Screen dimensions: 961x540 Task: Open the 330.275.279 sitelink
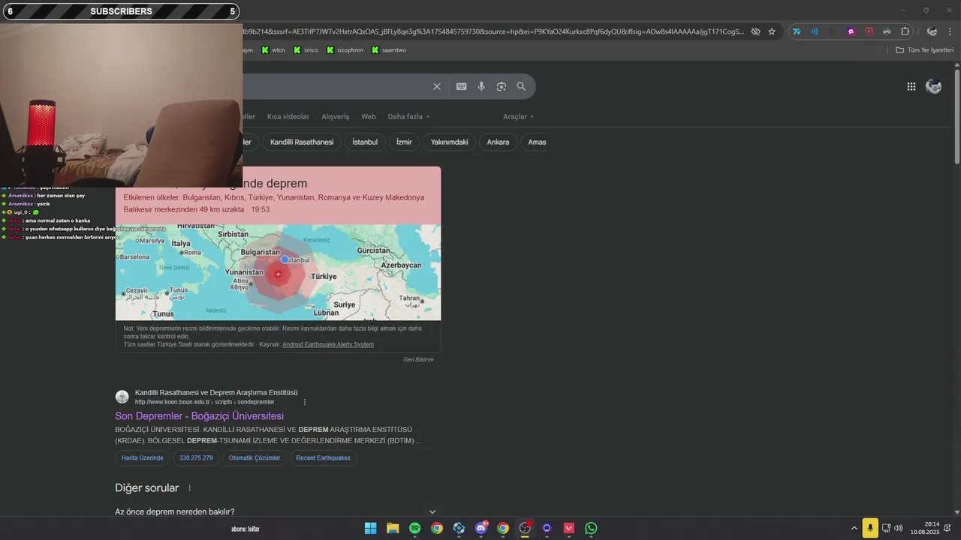click(196, 458)
